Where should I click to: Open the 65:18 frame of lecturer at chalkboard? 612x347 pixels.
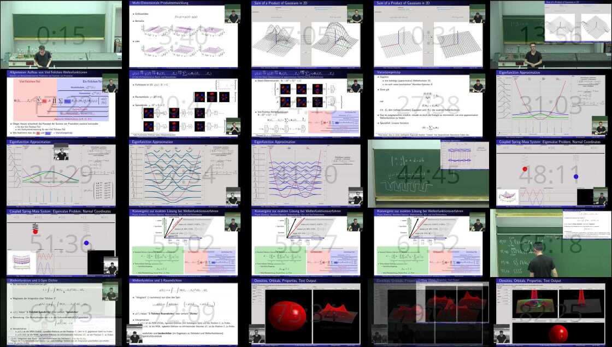(x=550, y=243)
